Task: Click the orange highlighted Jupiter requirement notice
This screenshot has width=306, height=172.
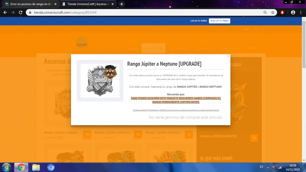Action: [x=176, y=100]
